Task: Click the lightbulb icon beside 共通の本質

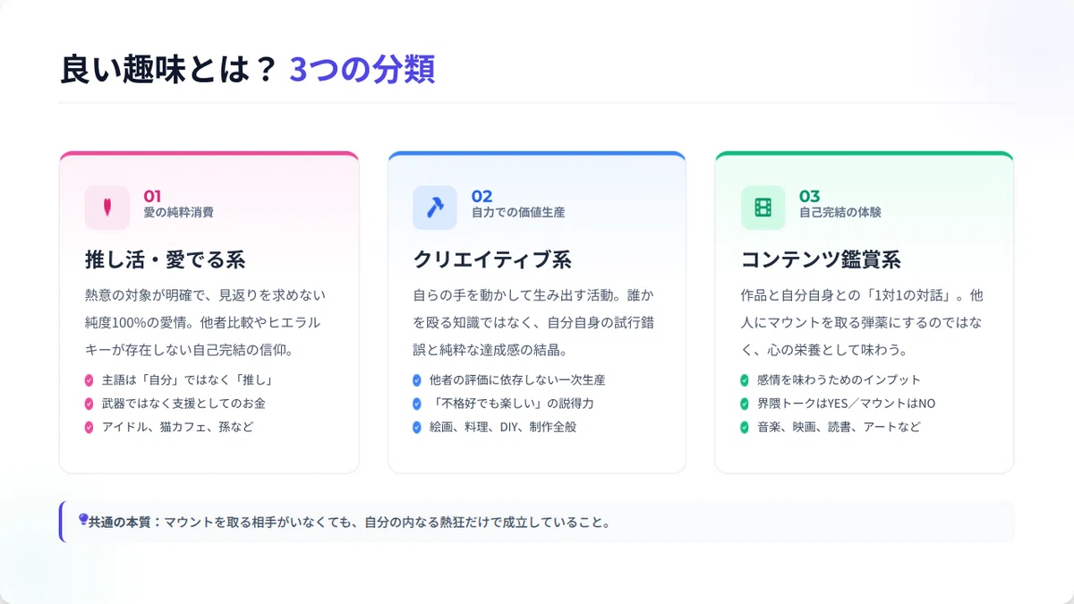Action: point(83,519)
